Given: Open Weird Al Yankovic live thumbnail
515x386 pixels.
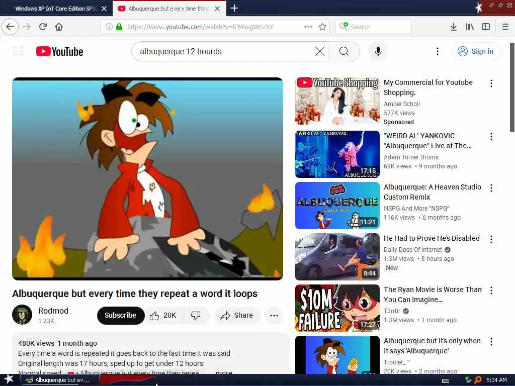Looking at the screenshot, I should coord(337,154).
